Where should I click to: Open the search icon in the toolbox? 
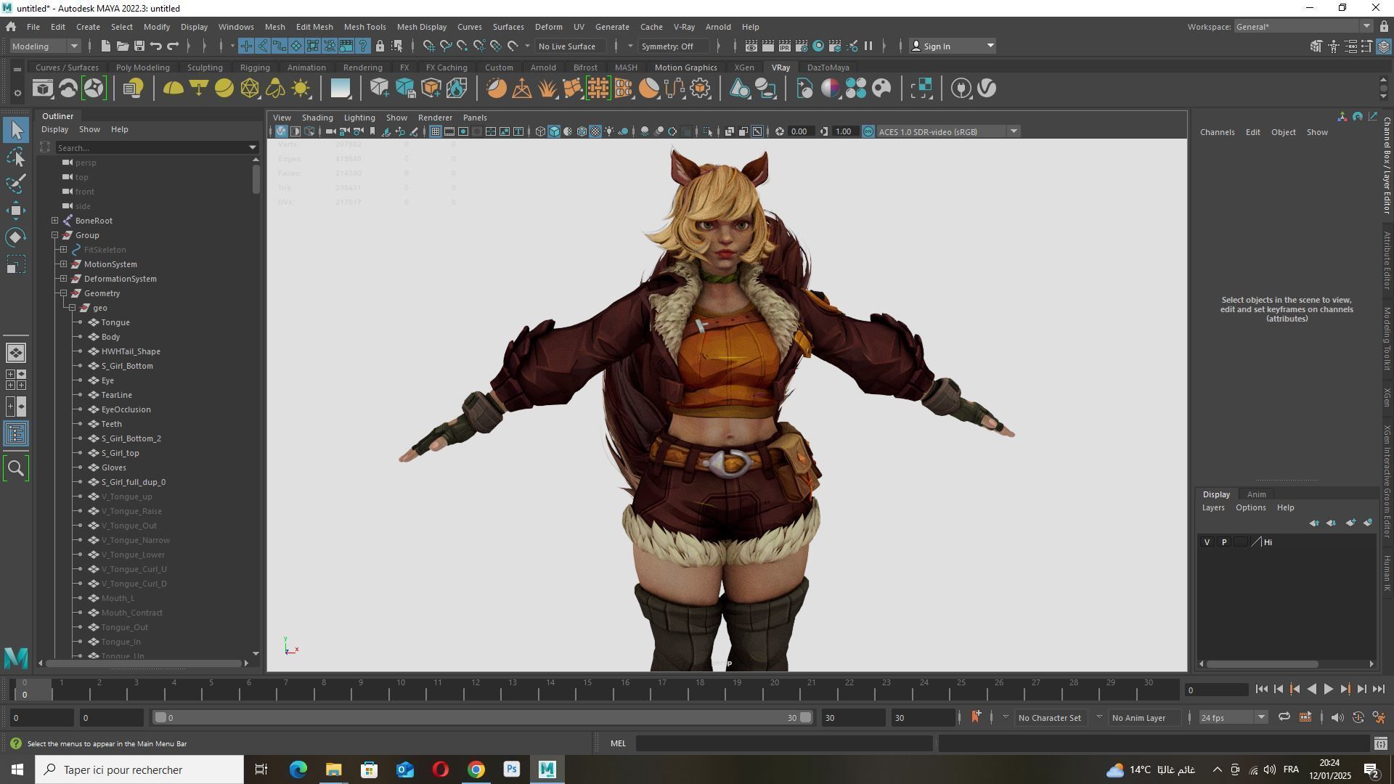click(16, 468)
